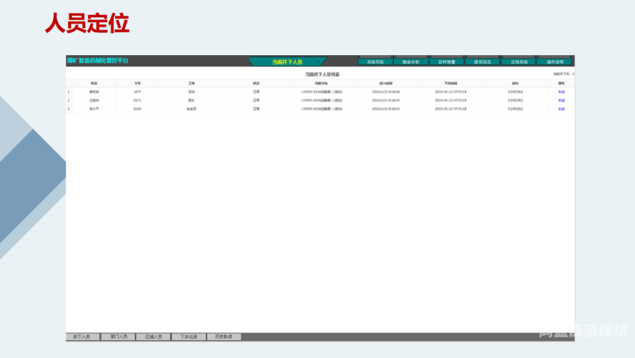The height and width of the screenshot is (358, 635).
Task: Switch to the 部门人员 bottom tab
Action: point(118,337)
